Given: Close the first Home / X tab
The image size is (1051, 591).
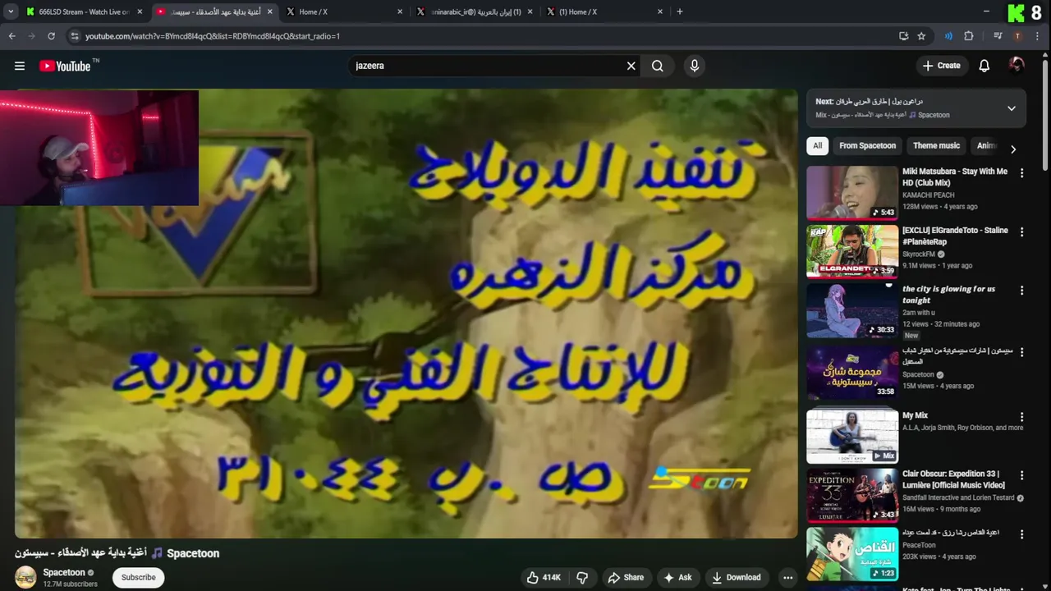Looking at the screenshot, I should click(400, 11).
